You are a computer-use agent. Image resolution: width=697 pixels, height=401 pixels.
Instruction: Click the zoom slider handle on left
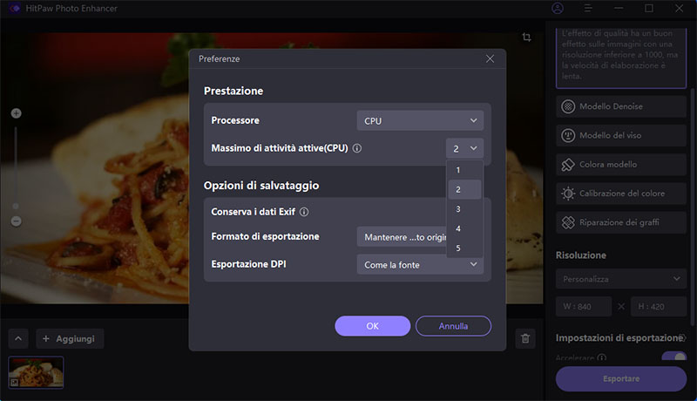click(16, 207)
